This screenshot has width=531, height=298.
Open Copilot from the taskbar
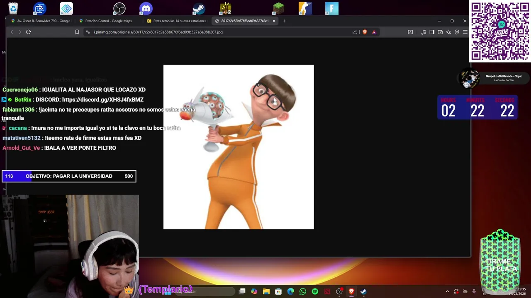click(x=254, y=291)
